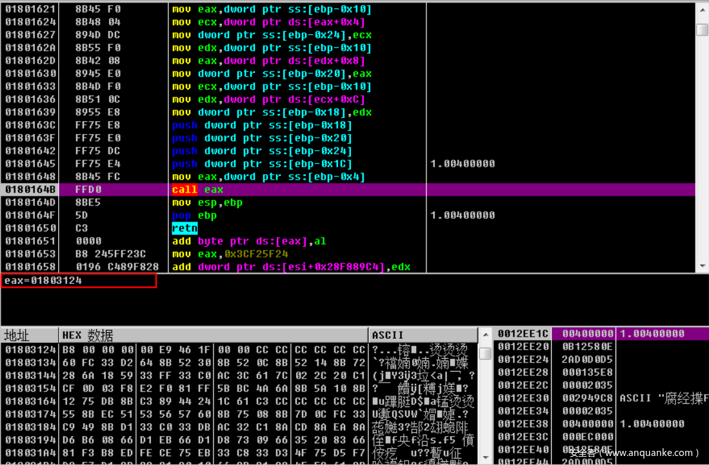
Task: Click the HEX 数据 column header
Action: click(214, 335)
